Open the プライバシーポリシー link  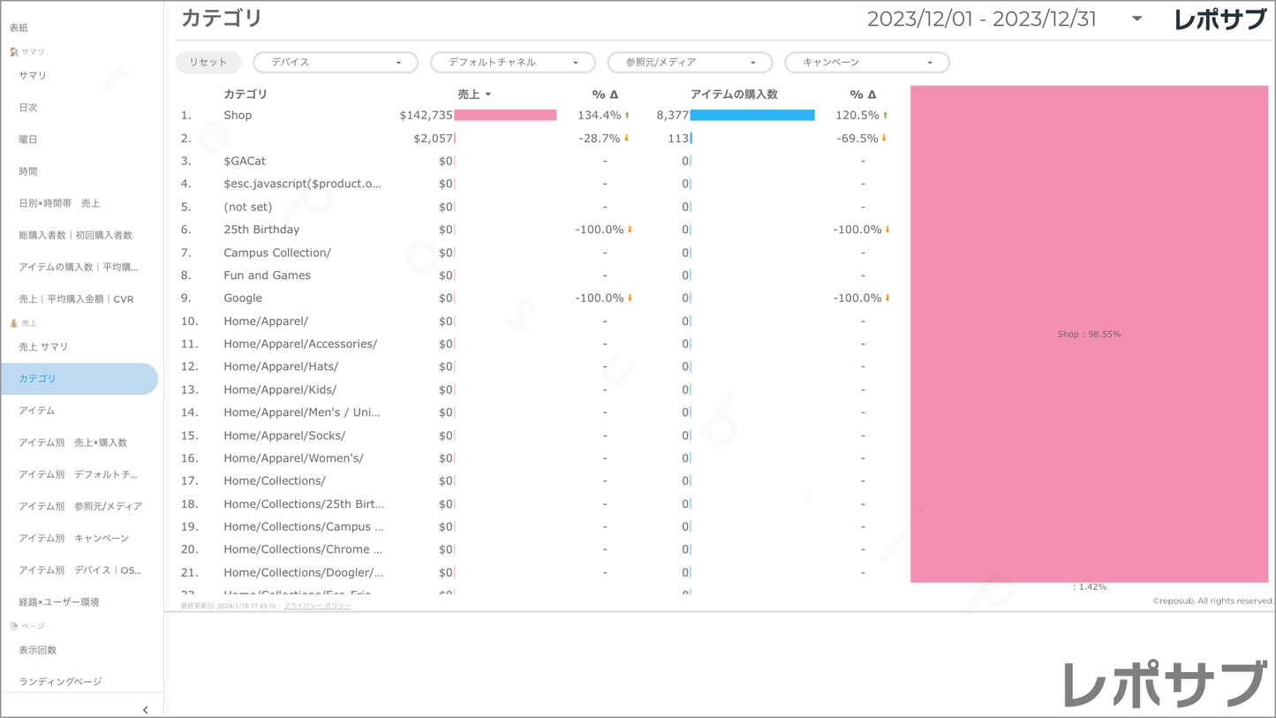317,606
